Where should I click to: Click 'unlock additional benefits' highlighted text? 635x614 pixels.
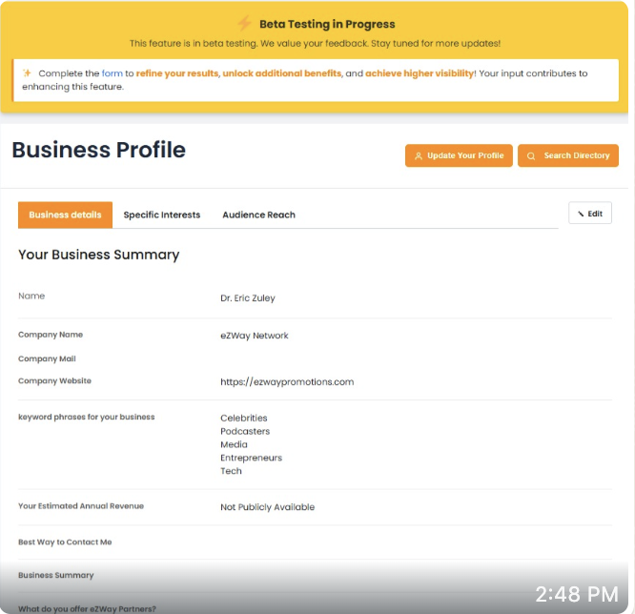pos(282,73)
